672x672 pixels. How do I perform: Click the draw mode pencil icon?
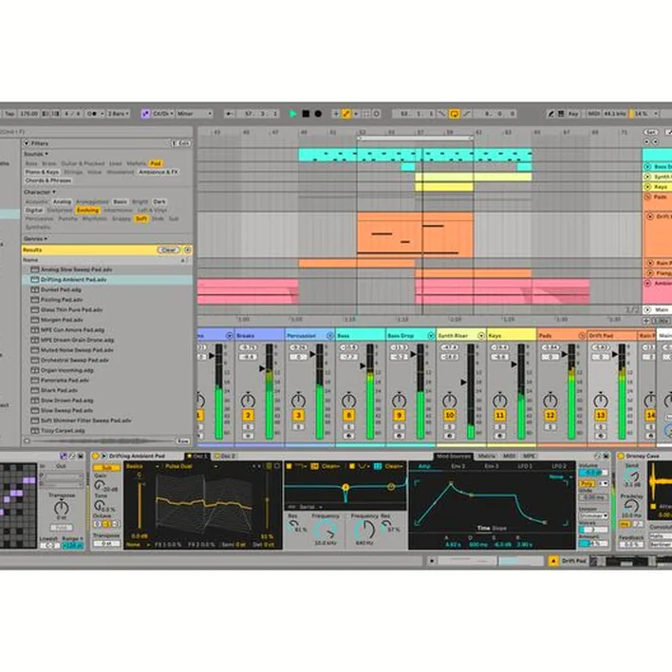tap(551, 114)
